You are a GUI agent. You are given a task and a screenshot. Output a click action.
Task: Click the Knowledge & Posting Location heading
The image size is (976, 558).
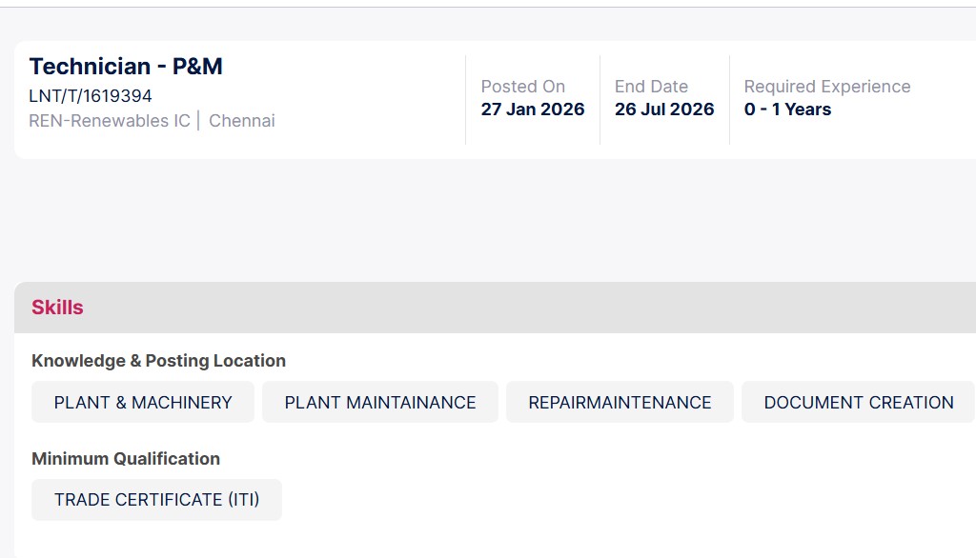point(158,361)
